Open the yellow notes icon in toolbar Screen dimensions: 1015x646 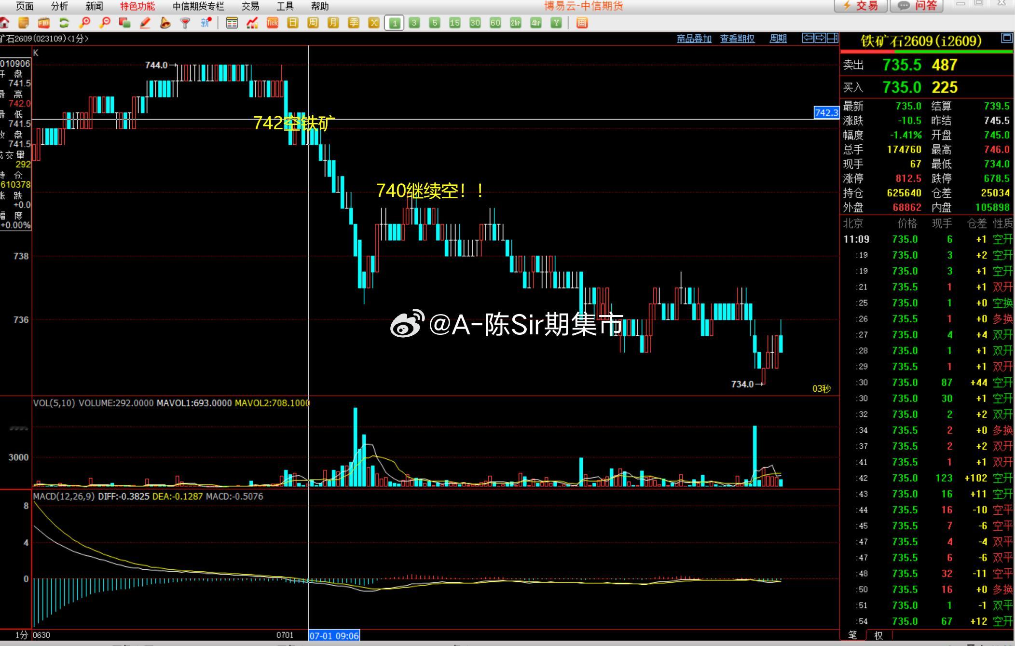pos(24,23)
